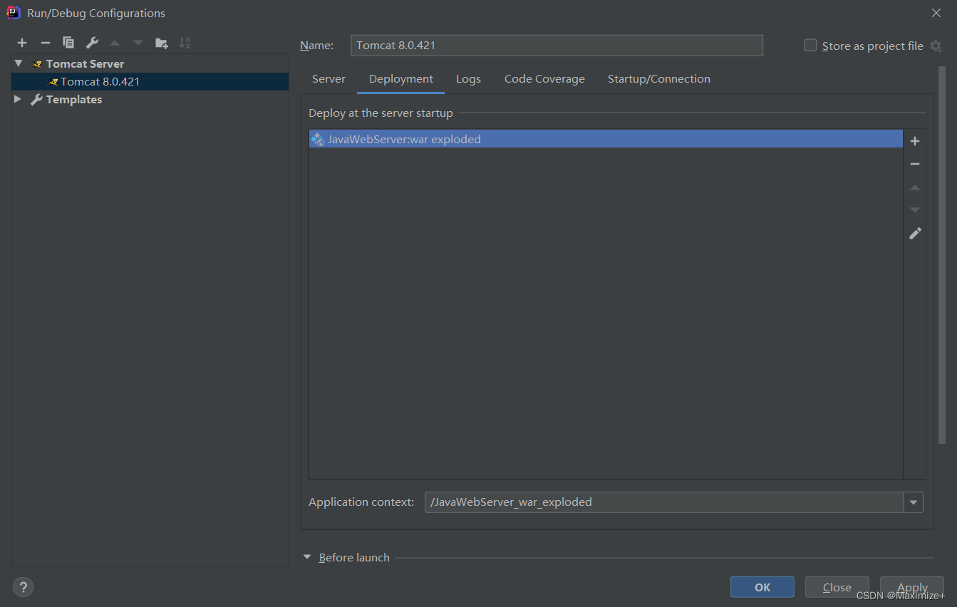Select Tomcat 8.0.421 in configuration tree
Screen dimensions: 957x607
tap(100, 82)
